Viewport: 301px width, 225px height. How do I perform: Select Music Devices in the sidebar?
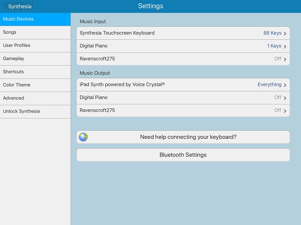(35, 19)
